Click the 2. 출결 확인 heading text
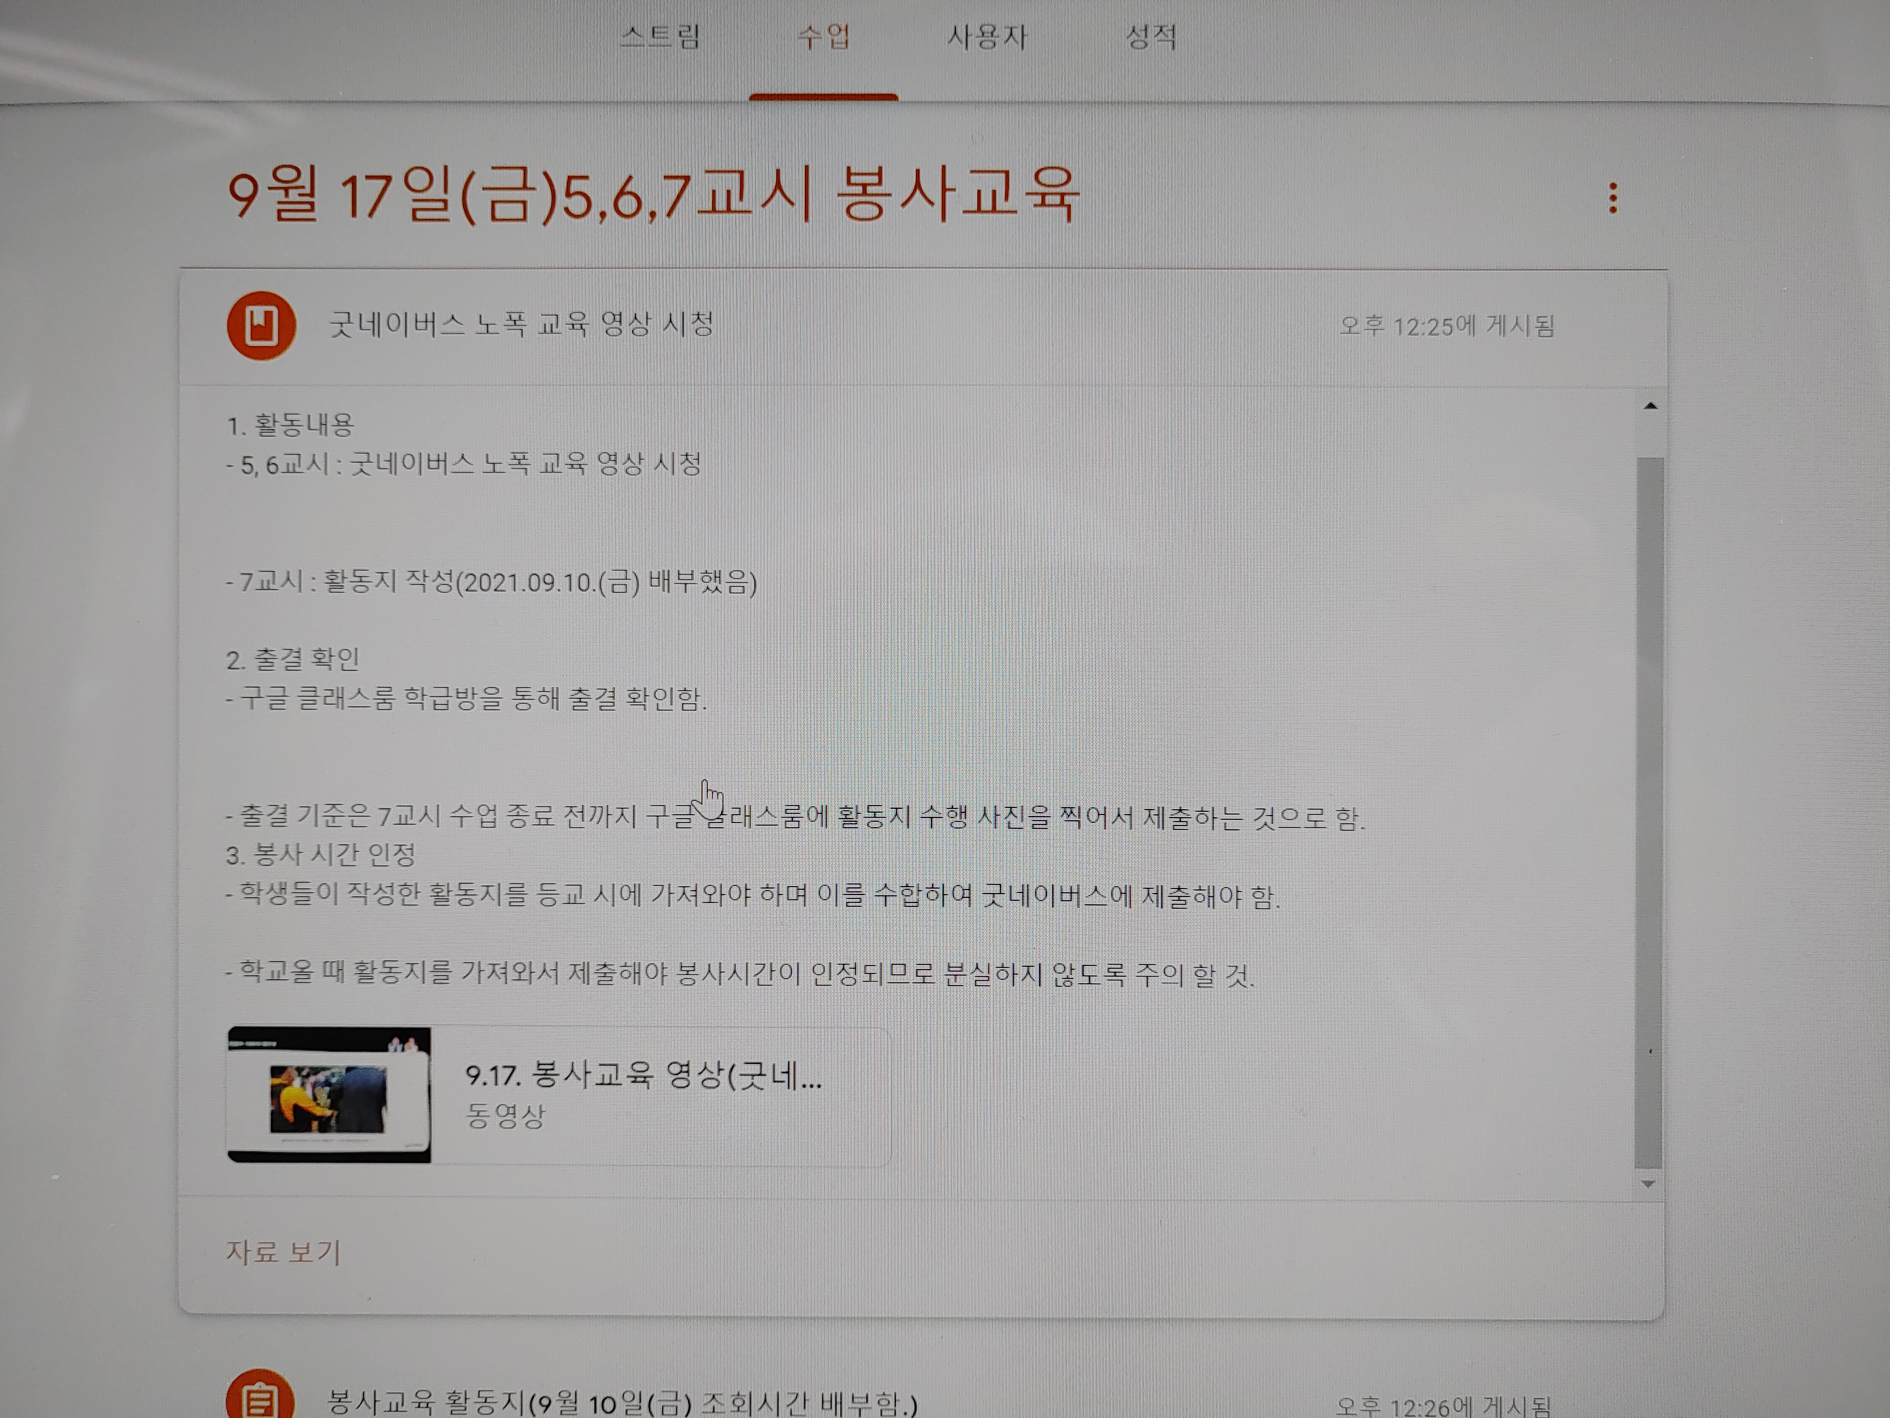Image resolution: width=1890 pixels, height=1418 pixels. [293, 659]
